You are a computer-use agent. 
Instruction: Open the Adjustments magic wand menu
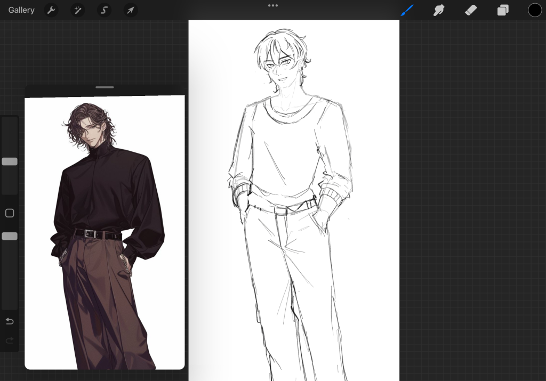[78, 10]
